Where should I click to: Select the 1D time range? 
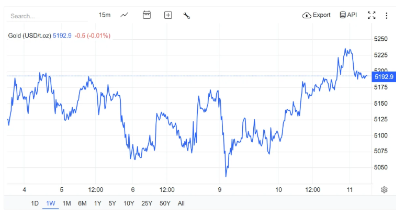tap(35, 203)
